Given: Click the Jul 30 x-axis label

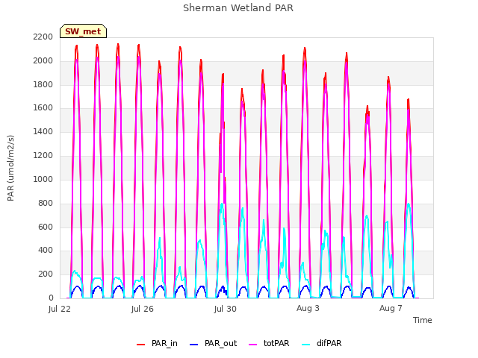Looking at the screenshot, I should 226,309.
